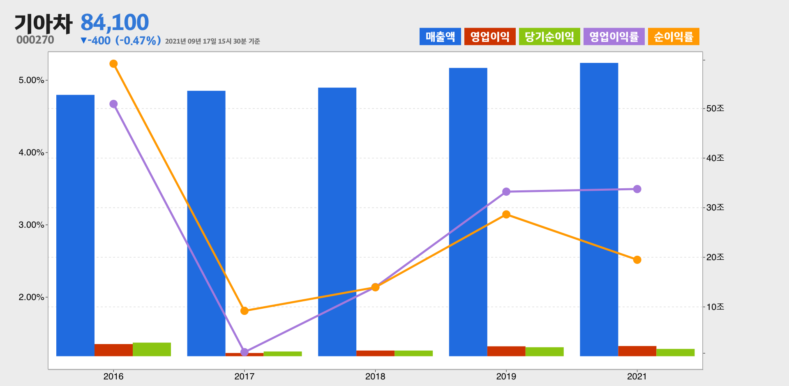Image resolution: width=789 pixels, height=386 pixels.
Task: Click the 2021 purple operating margin point
Action: pyautogui.click(x=637, y=189)
